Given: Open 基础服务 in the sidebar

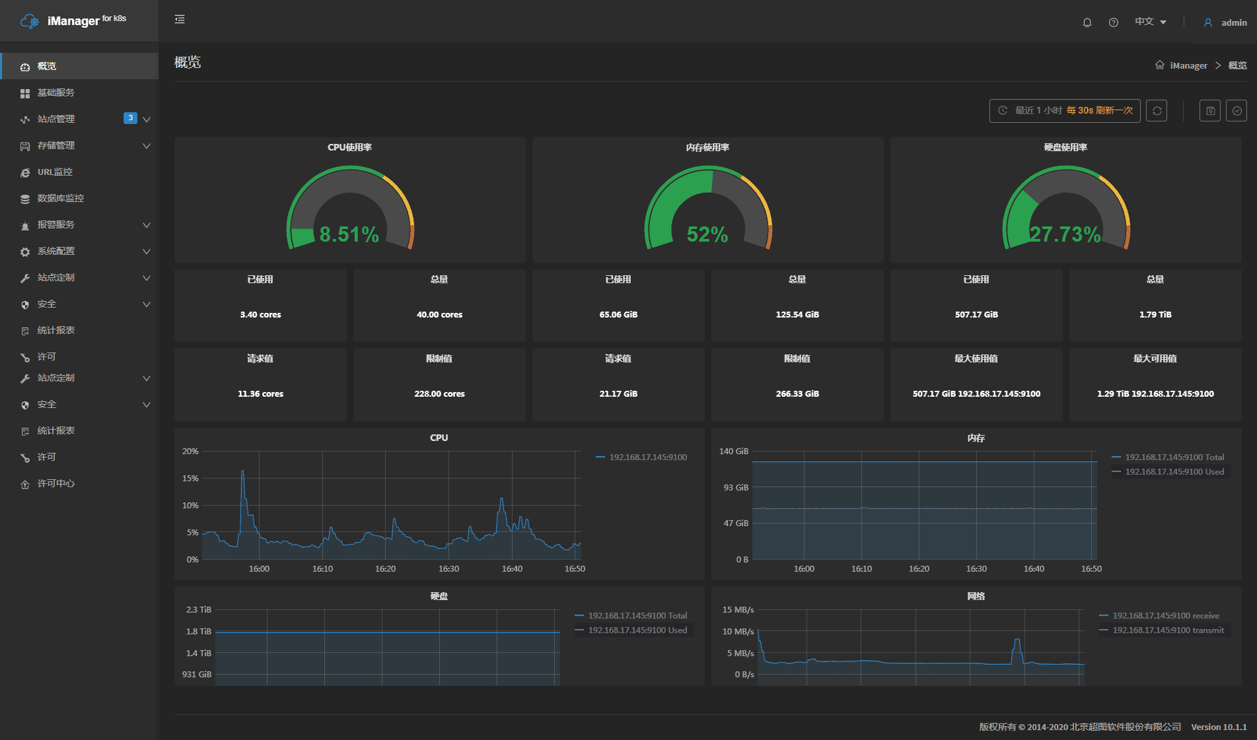Looking at the screenshot, I should click(x=56, y=93).
